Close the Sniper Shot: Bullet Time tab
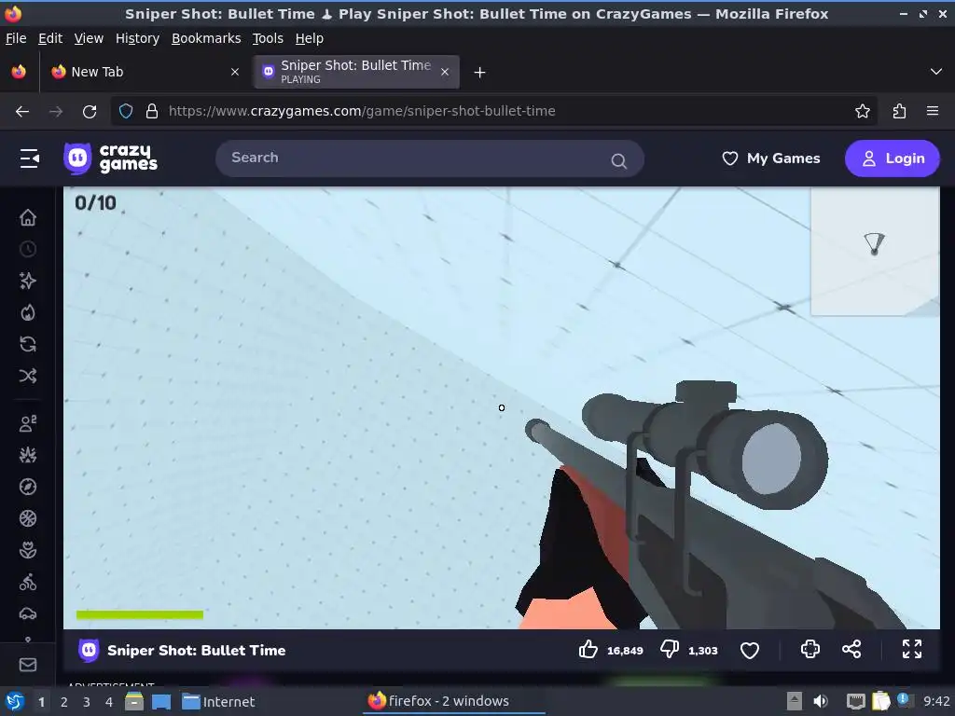The height and width of the screenshot is (716, 955). pyautogui.click(x=445, y=72)
